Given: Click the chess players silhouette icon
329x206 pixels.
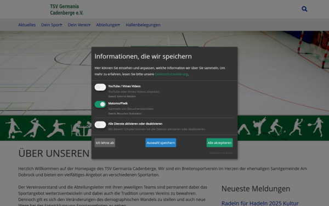Looking at the screenshot, I should click(81, 129).
